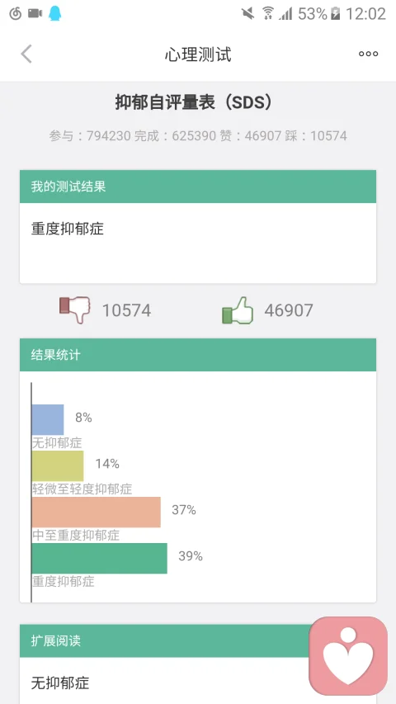Select the blue 无抑郁症 bar
This screenshot has height=704, width=396.
point(48,419)
